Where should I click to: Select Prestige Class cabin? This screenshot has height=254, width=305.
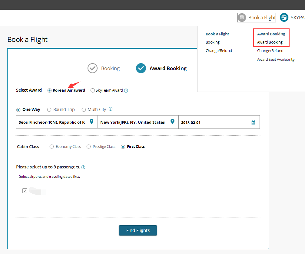[x=88, y=147]
